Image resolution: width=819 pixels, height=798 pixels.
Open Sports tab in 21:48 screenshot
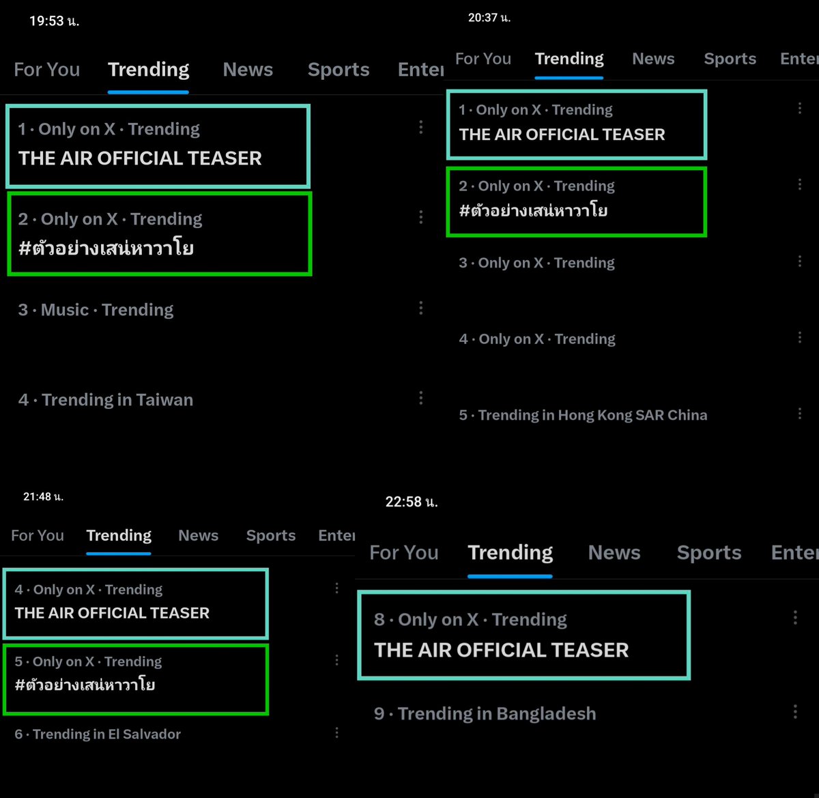(271, 535)
